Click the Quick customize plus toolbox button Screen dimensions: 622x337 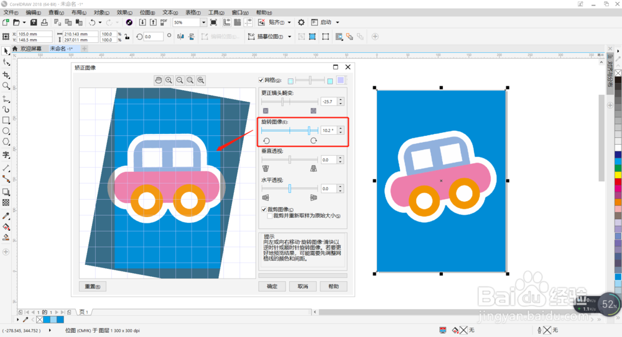pyautogui.click(x=6, y=252)
